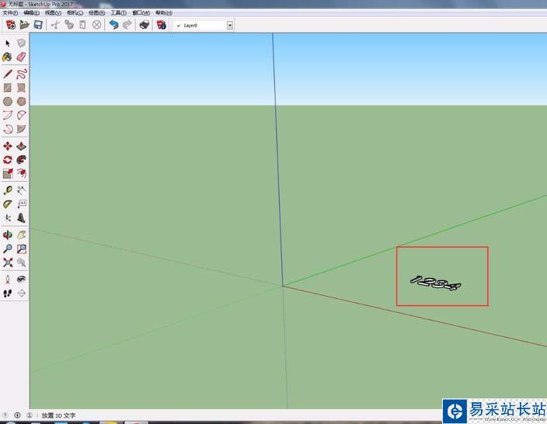
Task: Pick the Zoom magnifier tool
Action: [x=8, y=249]
